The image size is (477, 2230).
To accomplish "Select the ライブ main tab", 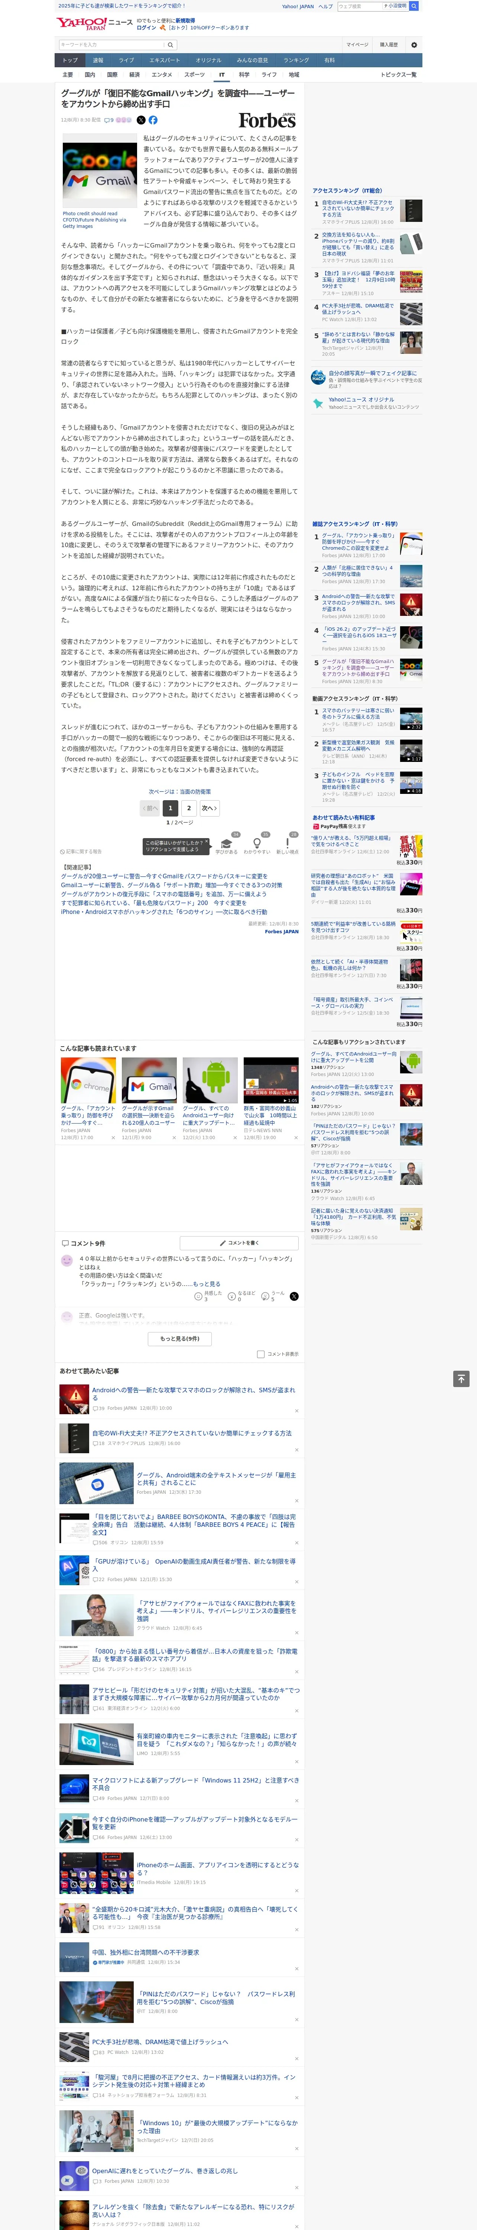I will coord(126,61).
